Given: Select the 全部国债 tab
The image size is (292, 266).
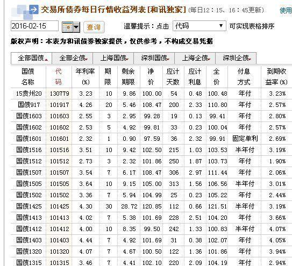Looking at the screenshot, I should tap(31, 58).
